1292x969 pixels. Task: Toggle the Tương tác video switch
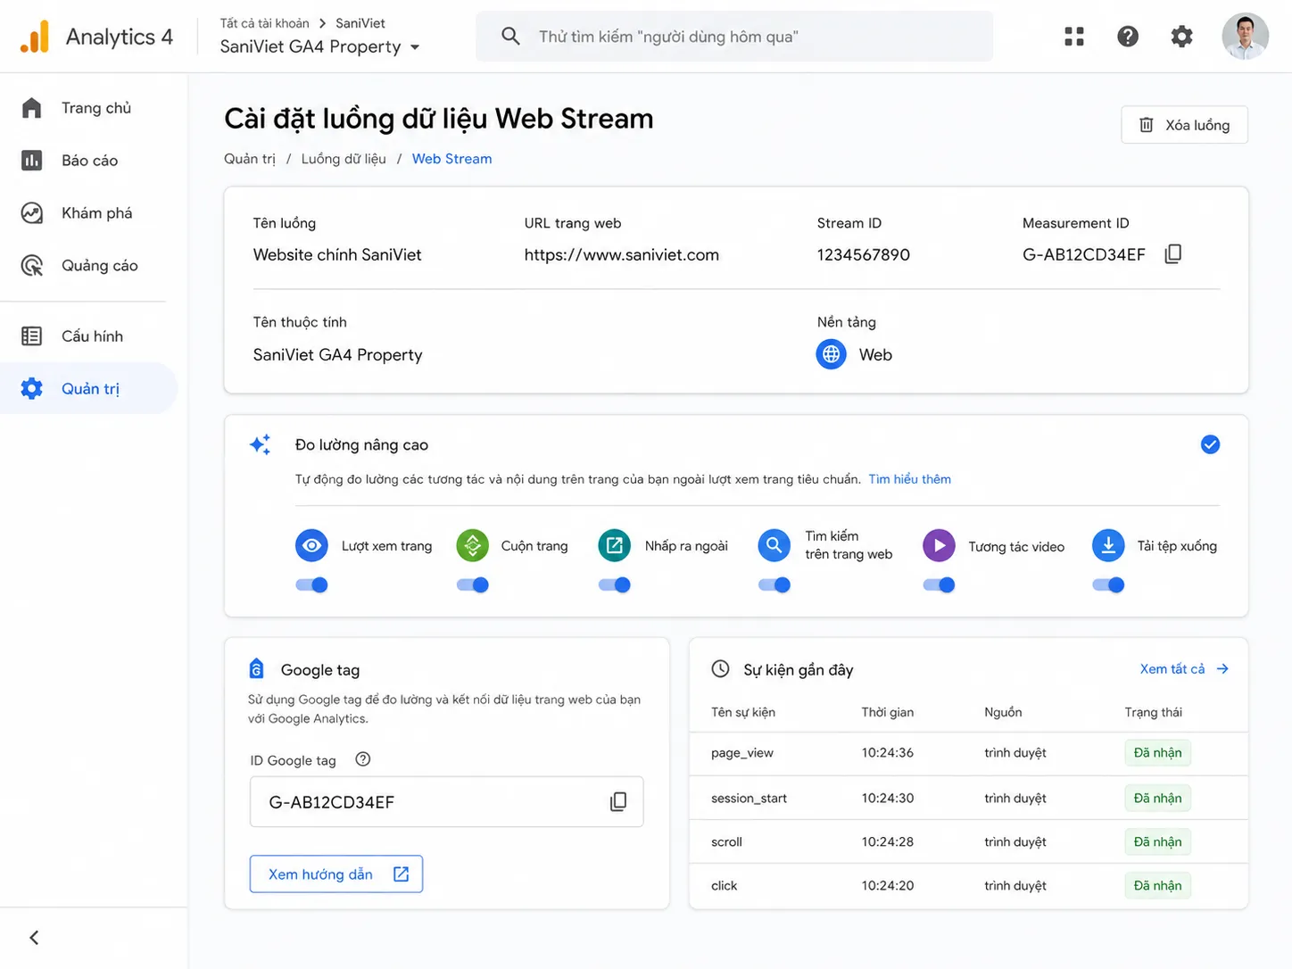point(939,585)
